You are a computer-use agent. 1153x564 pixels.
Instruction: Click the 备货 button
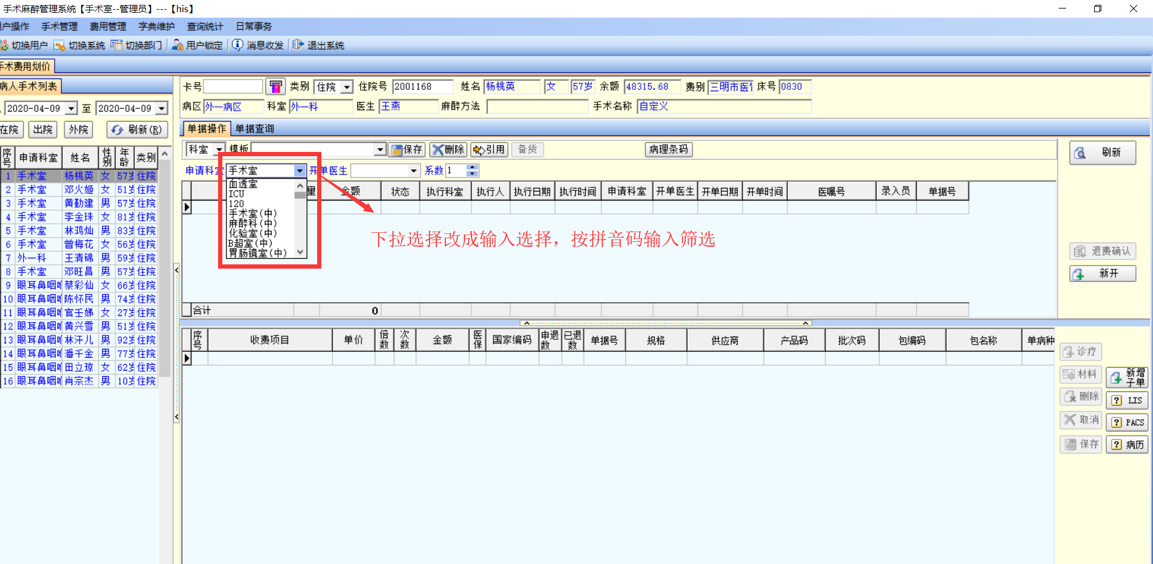click(x=527, y=150)
